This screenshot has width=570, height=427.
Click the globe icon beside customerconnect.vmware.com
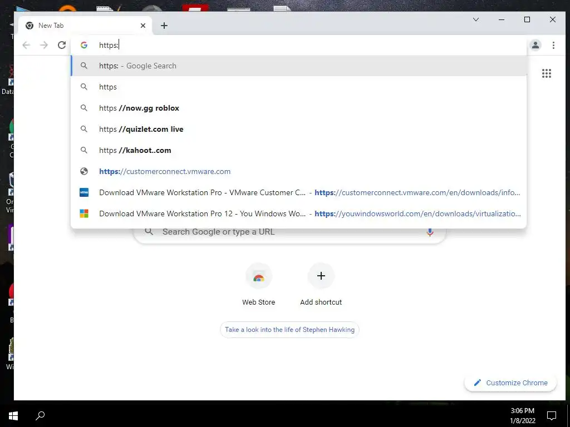[84, 171]
